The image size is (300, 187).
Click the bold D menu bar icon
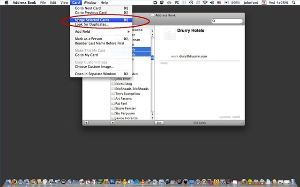coord(155,2)
